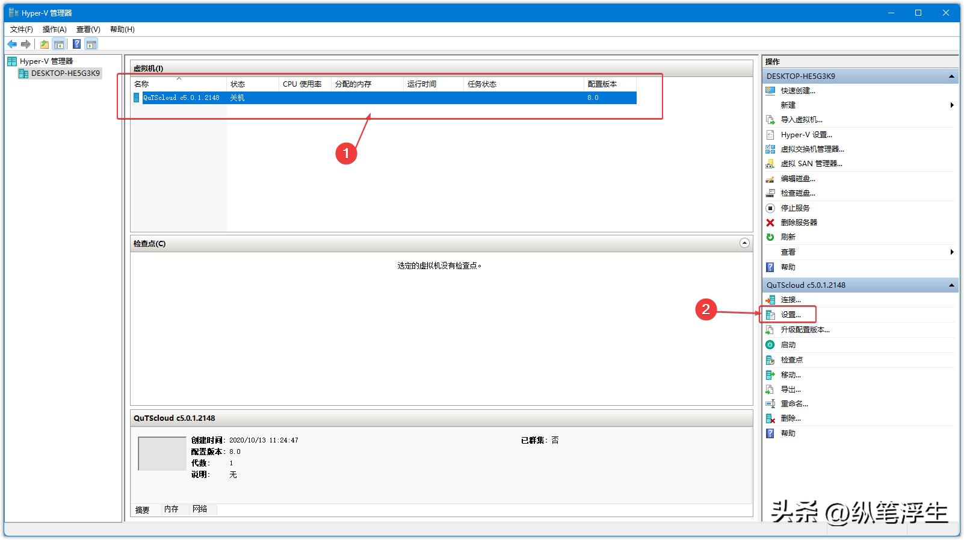Click the Back arrow in the toolbar
Viewport: 964px width, 540px height.
pos(12,44)
